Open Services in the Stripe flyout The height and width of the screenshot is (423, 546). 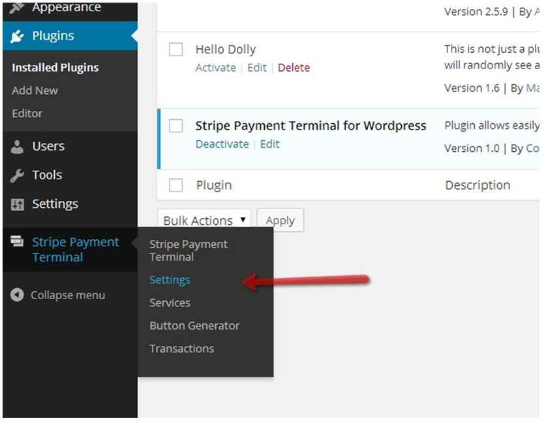click(170, 303)
